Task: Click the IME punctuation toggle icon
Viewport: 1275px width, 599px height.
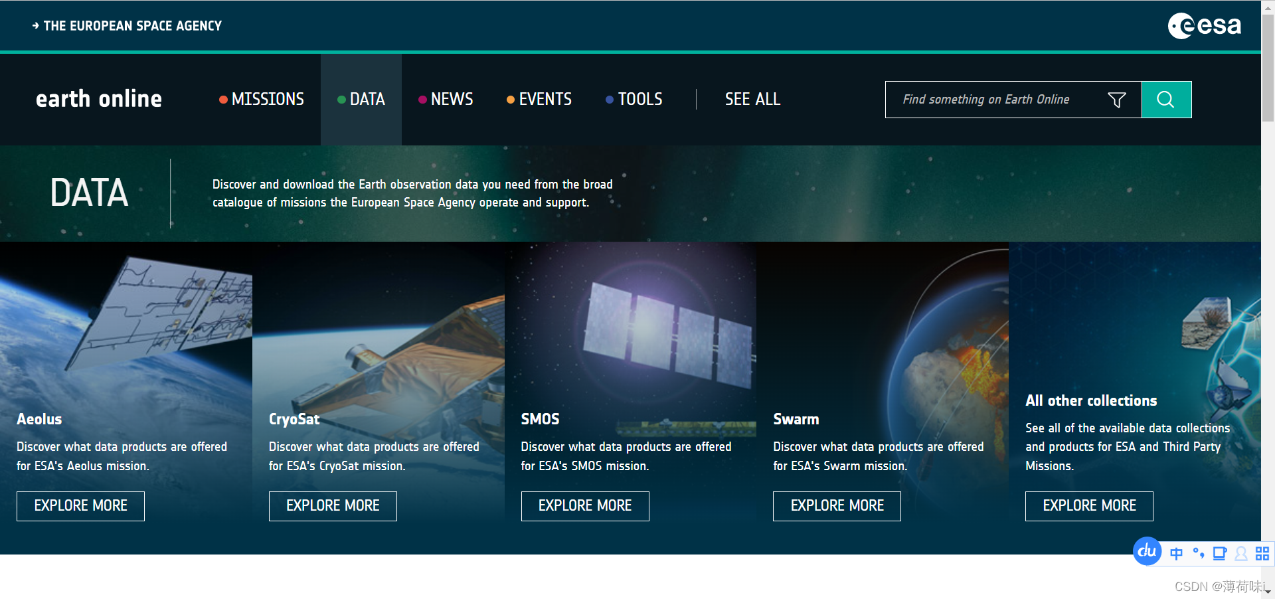Action: click(1198, 553)
